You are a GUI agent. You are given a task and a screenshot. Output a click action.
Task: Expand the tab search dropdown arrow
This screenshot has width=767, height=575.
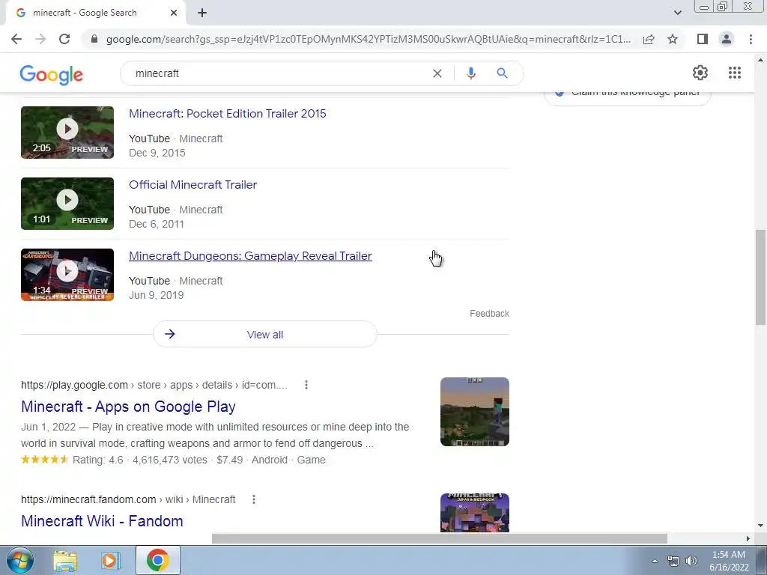pos(677,13)
